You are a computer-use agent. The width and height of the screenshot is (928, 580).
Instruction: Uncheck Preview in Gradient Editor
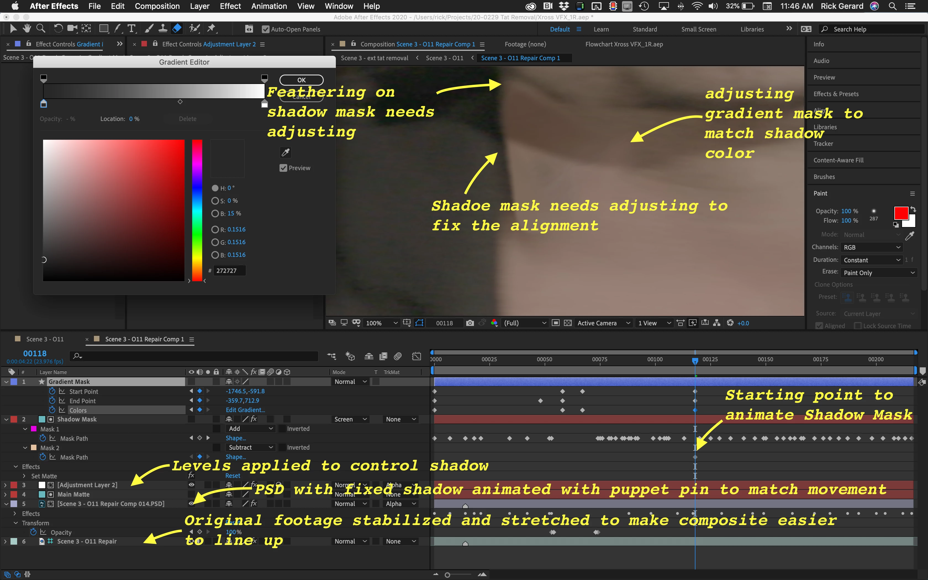tap(283, 168)
